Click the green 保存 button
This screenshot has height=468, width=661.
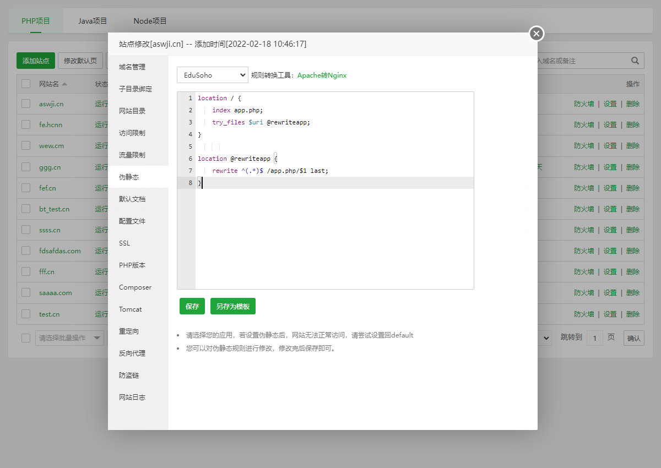point(192,307)
